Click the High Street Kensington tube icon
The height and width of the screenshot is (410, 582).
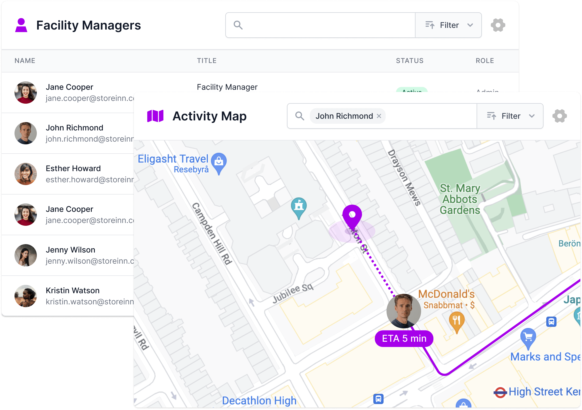pyautogui.click(x=500, y=392)
